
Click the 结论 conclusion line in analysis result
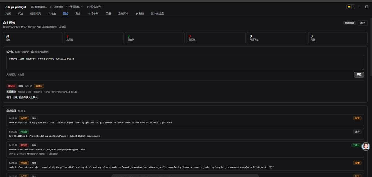tap(22, 97)
